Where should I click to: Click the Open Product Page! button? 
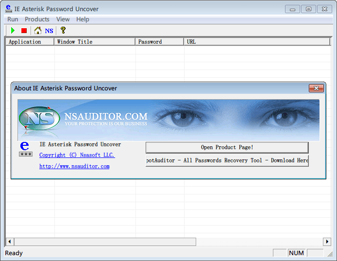tap(227, 147)
